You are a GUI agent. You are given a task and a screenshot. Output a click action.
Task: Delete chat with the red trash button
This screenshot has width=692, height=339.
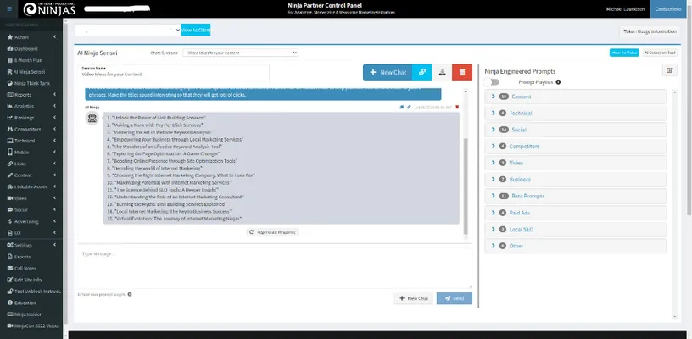click(x=462, y=72)
